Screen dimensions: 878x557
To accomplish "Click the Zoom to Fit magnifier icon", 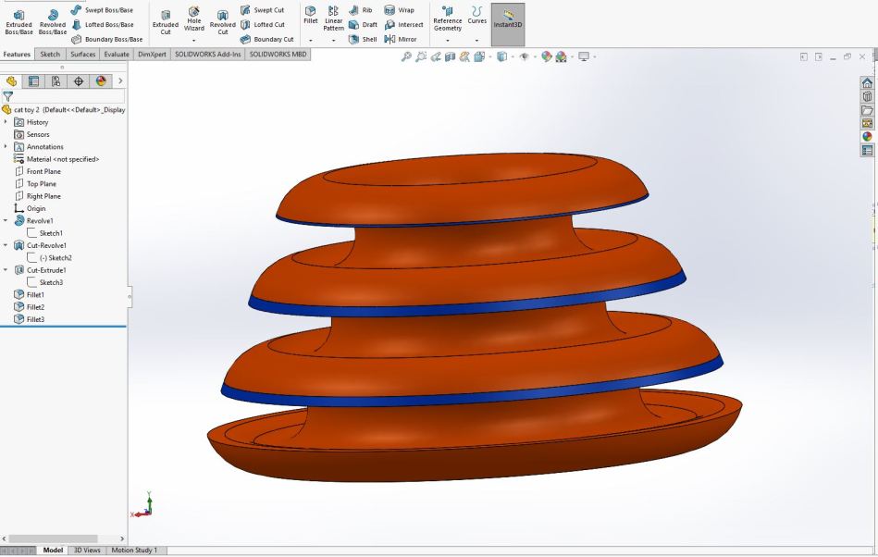I will (x=407, y=56).
